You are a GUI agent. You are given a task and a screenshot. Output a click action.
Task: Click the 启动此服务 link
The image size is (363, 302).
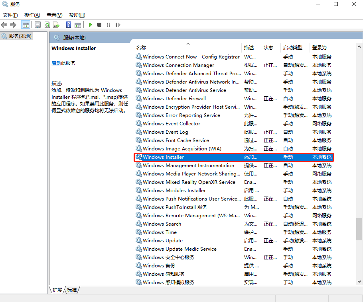pyautogui.click(x=58, y=64)
